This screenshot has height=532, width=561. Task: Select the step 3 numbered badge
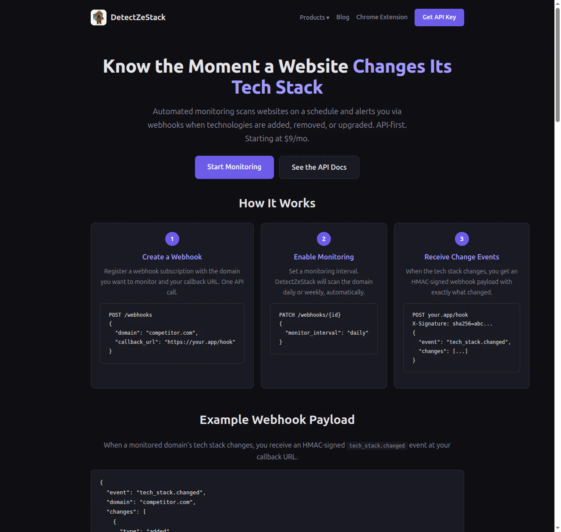coord(462,239)
